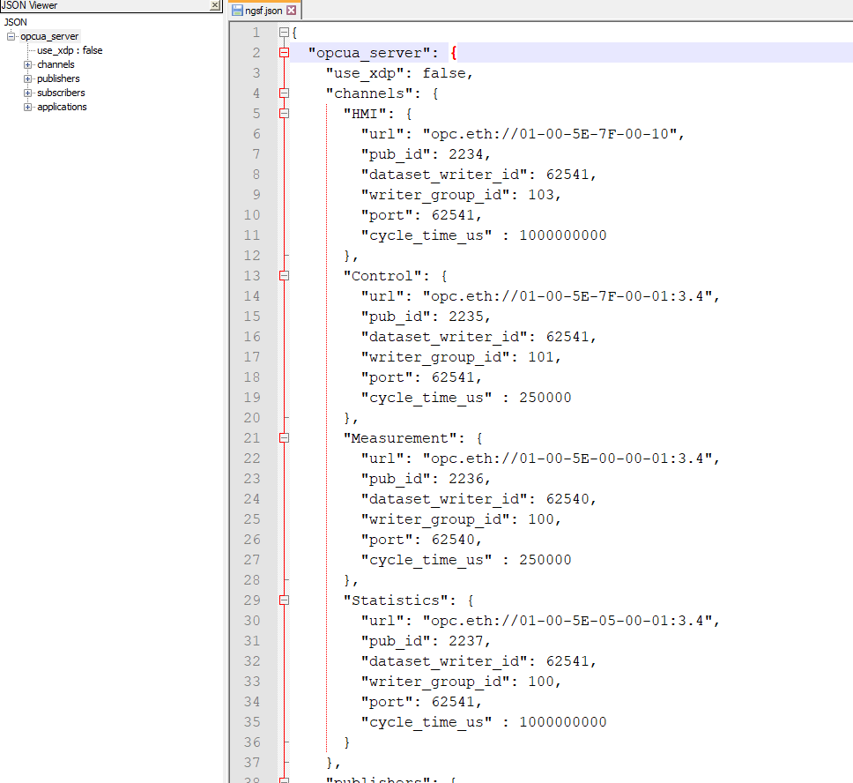The height and width of the screenshot is (783, 853).
Task: Select the opcua_server tree item
Action: click(x=49, y=36)
